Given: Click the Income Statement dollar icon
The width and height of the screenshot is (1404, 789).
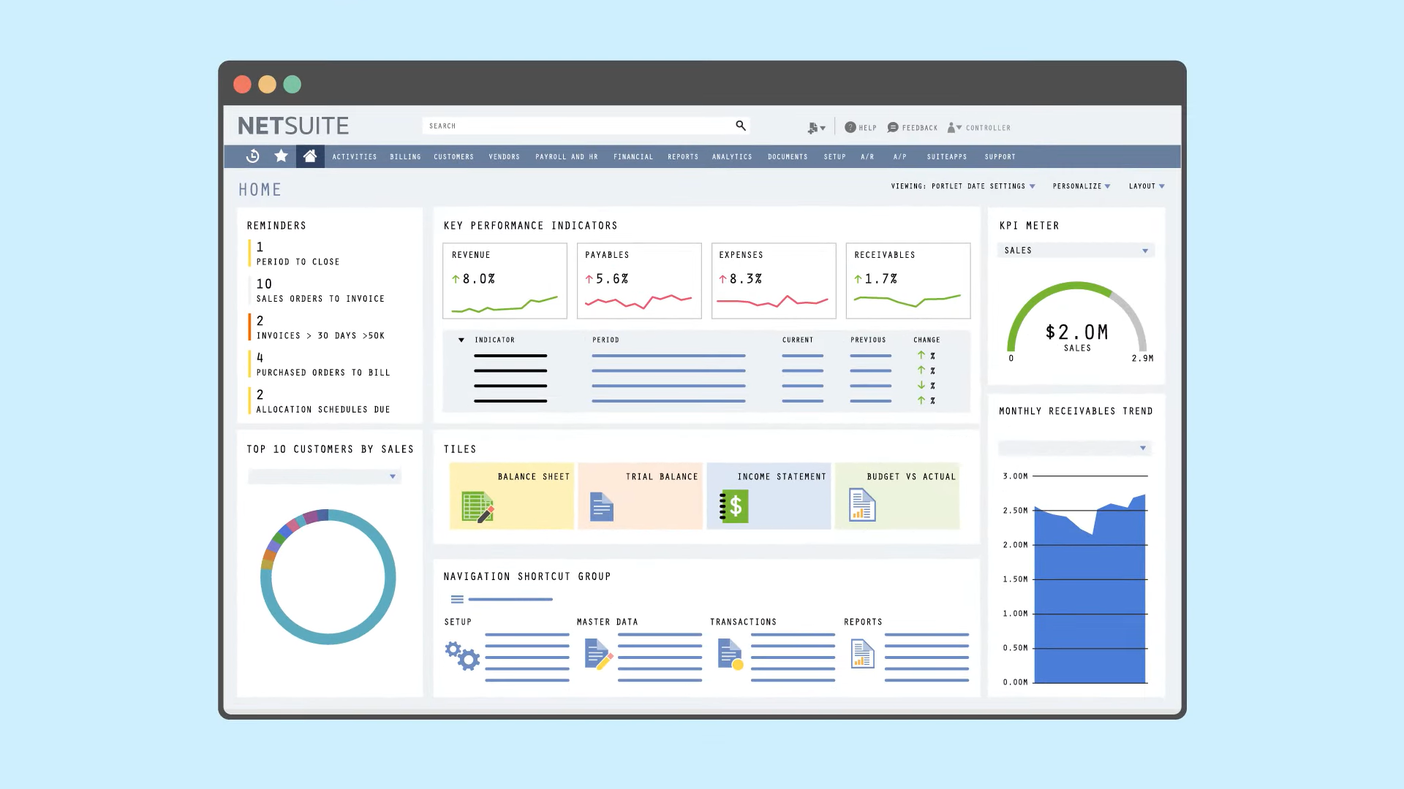Looking at the screenshot, I should point(735,506).
